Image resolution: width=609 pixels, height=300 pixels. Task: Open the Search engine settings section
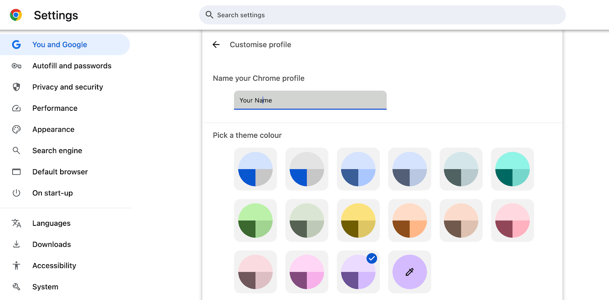[x=65, y=150]
